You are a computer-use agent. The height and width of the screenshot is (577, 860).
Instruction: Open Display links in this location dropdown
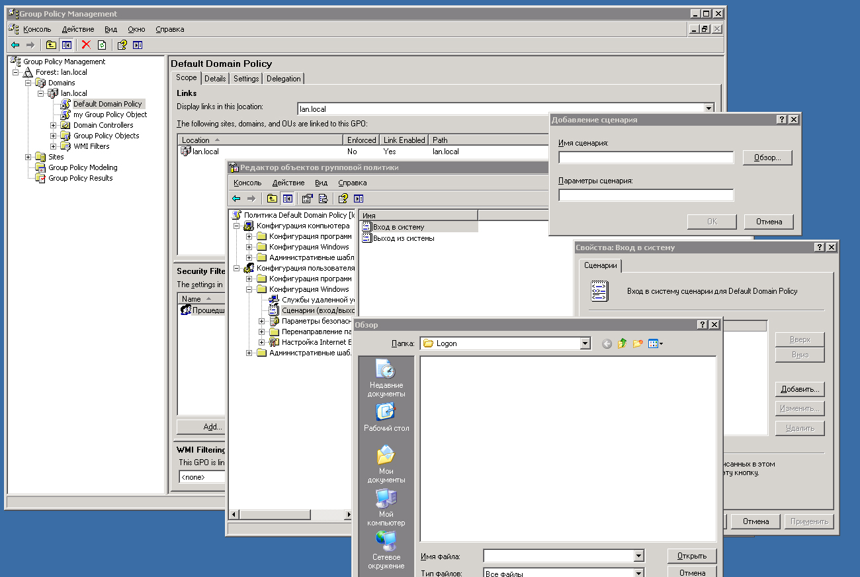(x=709, y=109)
